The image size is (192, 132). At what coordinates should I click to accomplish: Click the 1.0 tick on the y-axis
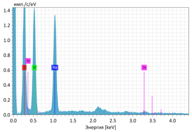point(7,40)
